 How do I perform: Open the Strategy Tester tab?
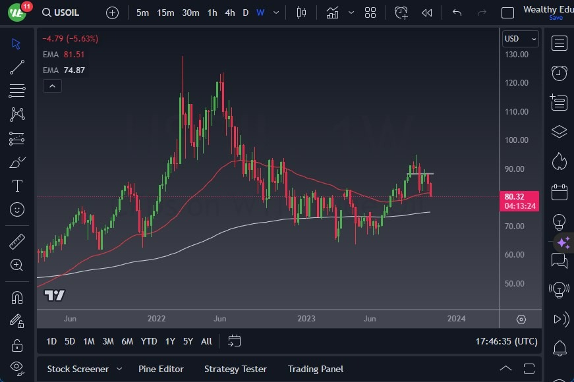tap(235, 369)
